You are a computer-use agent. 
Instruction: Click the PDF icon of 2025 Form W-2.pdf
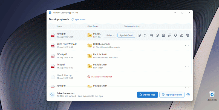(53, 46)
